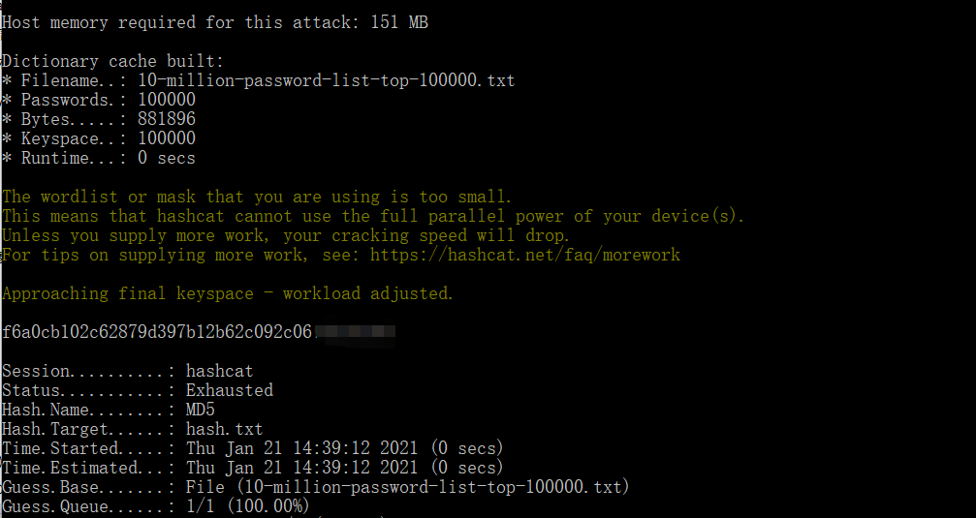The image size is (976, 518).
Task: Click the "wordlist or mask" too small warning
Action: point(257,197)
